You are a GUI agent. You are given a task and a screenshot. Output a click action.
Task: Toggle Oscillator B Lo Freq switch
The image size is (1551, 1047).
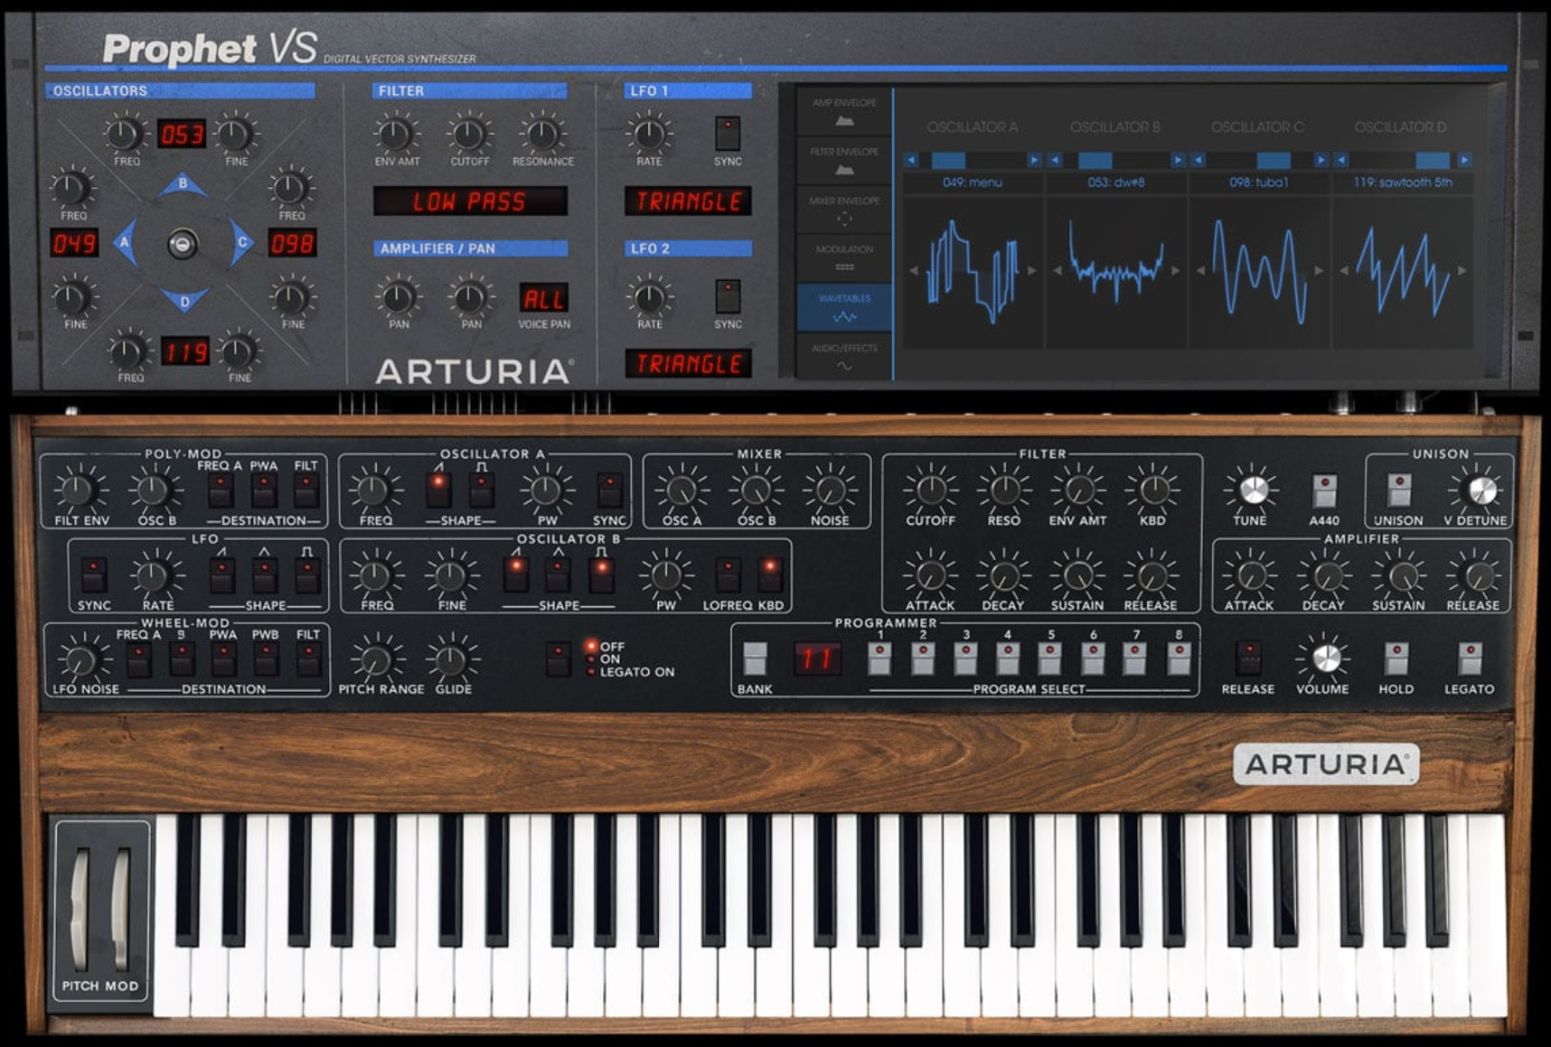tap(727, 575)
